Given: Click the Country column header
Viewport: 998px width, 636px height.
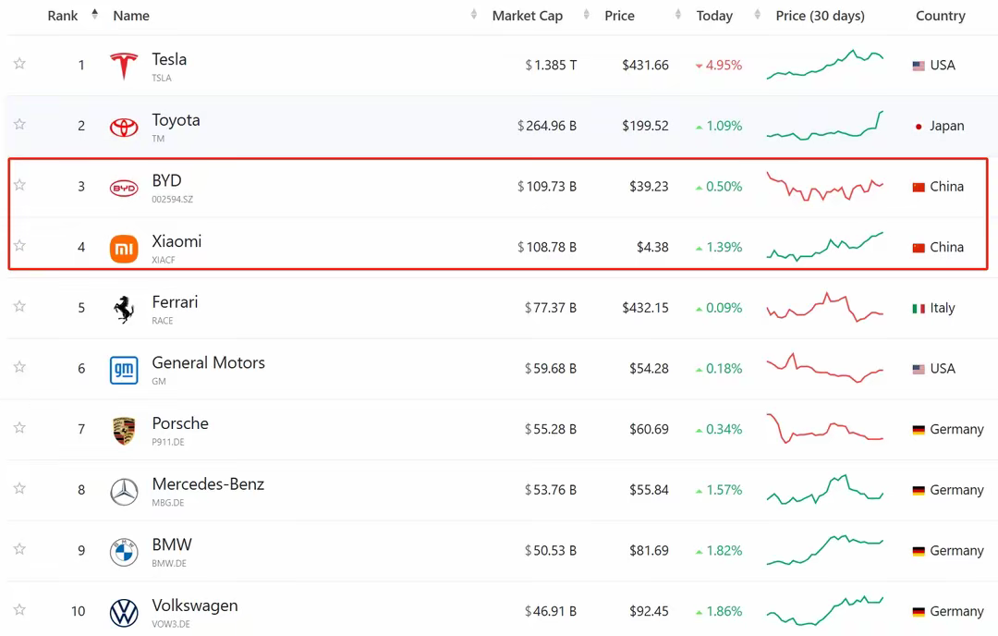Looking at the screenshot, I should click(940, 16).
